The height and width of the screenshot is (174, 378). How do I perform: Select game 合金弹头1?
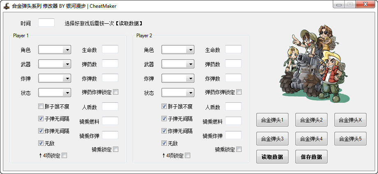(x=272, y=120)
